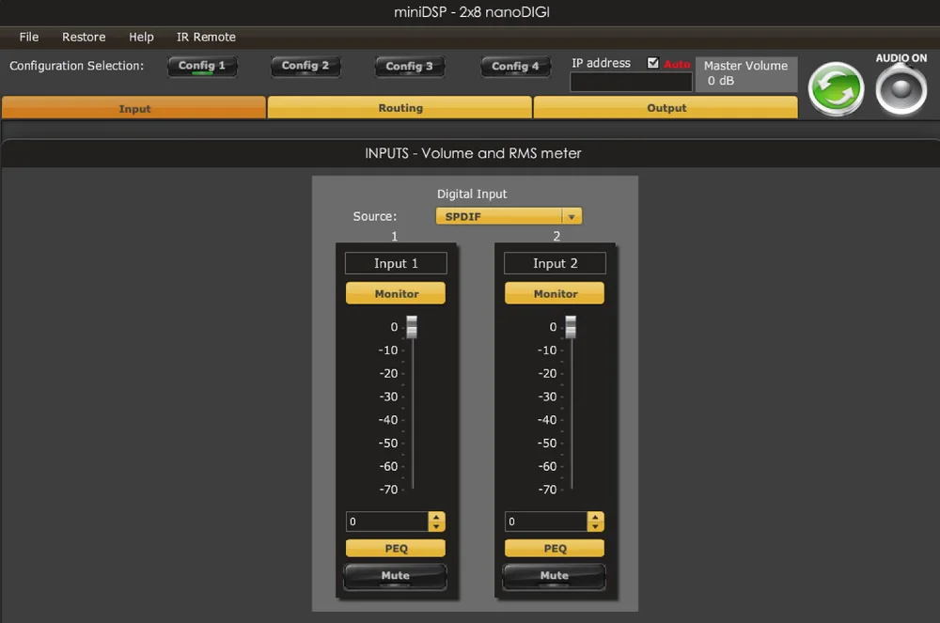
Task: Decrease Input 1 gain with down arrow
Action: tap(436, 527)
